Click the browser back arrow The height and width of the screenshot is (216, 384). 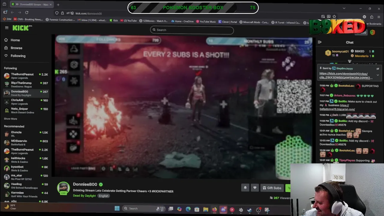(x=12, y=13)
